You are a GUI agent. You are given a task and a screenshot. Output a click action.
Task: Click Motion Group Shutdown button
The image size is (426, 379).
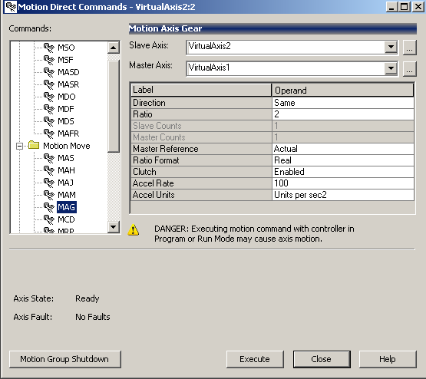65,359
